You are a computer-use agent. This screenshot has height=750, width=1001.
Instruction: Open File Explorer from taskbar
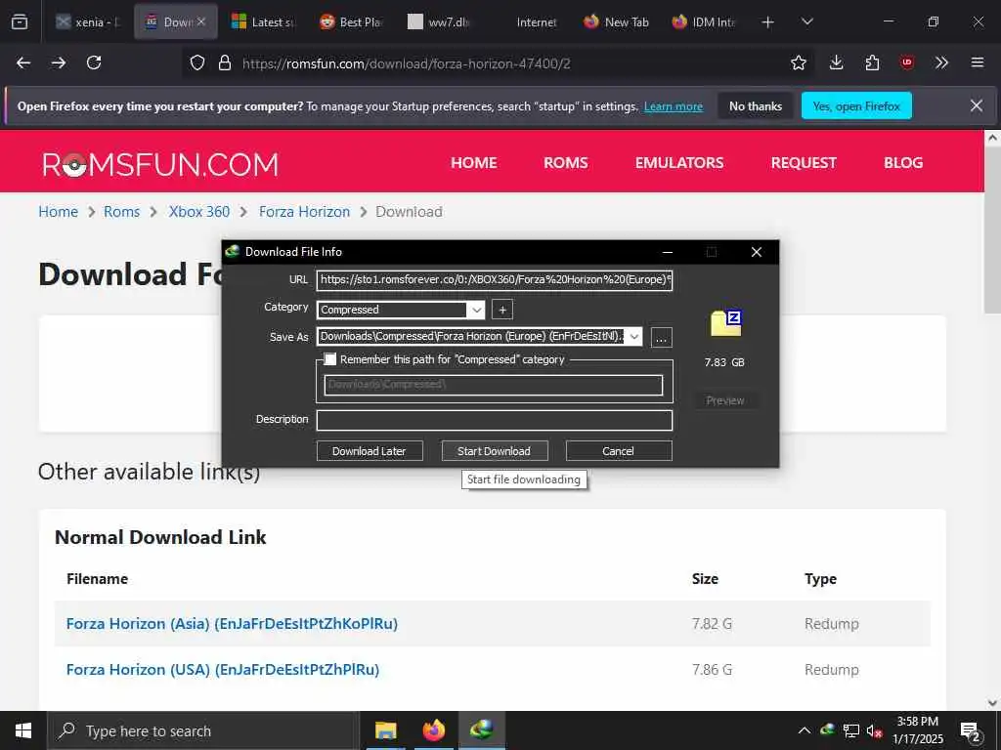coord(385,730)
